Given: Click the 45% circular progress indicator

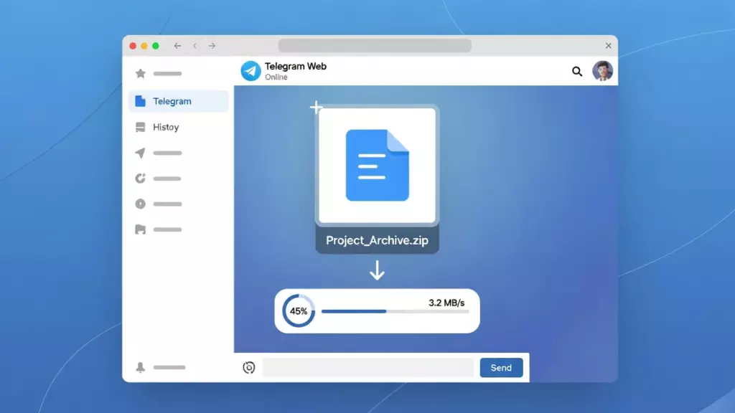Looking at the screenshot, I should pyautogui.click(x=299, y=311).
